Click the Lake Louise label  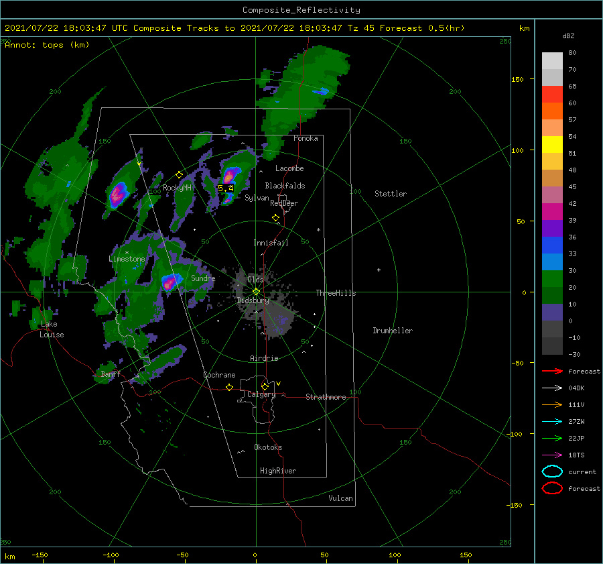pos(52,329)
